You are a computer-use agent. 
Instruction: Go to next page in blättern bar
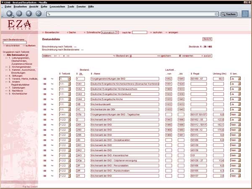64,56
